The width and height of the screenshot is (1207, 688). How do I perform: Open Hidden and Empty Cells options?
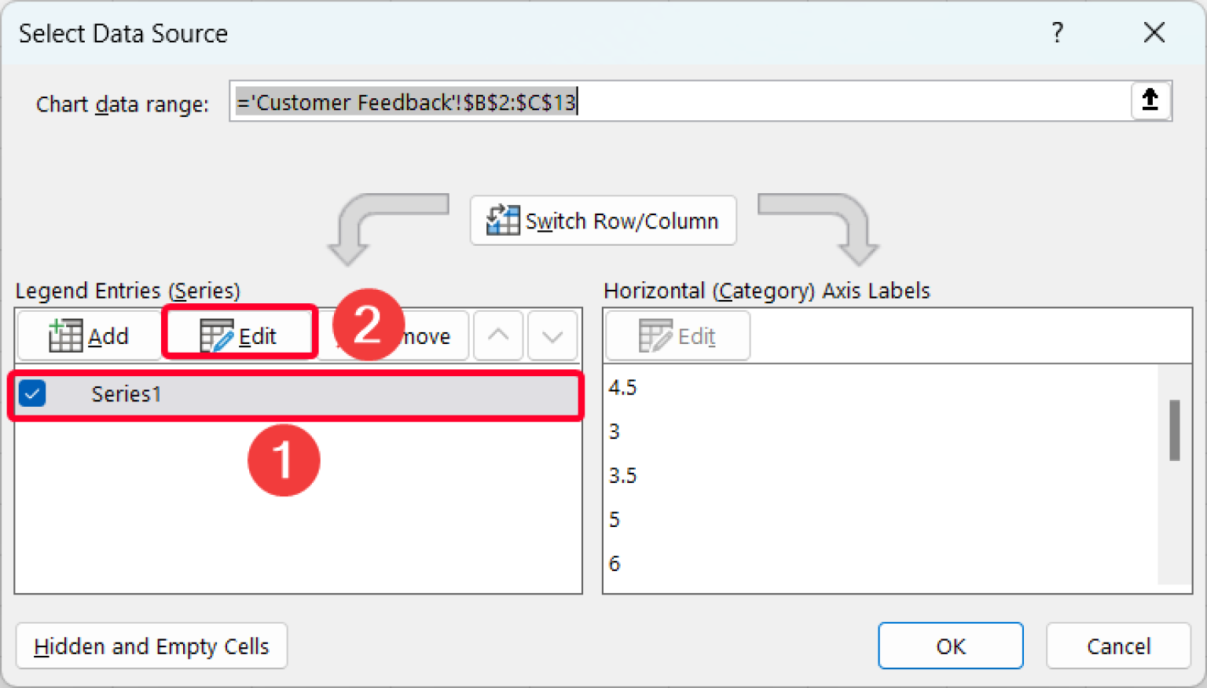(151, 646)
